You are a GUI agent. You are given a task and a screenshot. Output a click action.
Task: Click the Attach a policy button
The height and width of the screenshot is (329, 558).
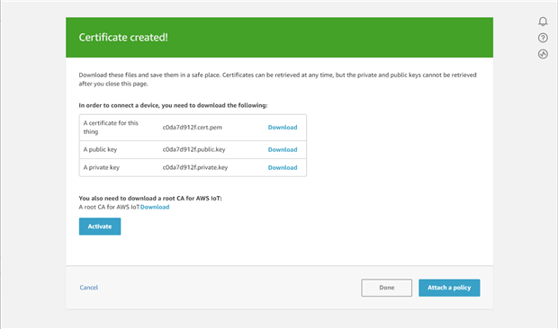coord(449,288)
